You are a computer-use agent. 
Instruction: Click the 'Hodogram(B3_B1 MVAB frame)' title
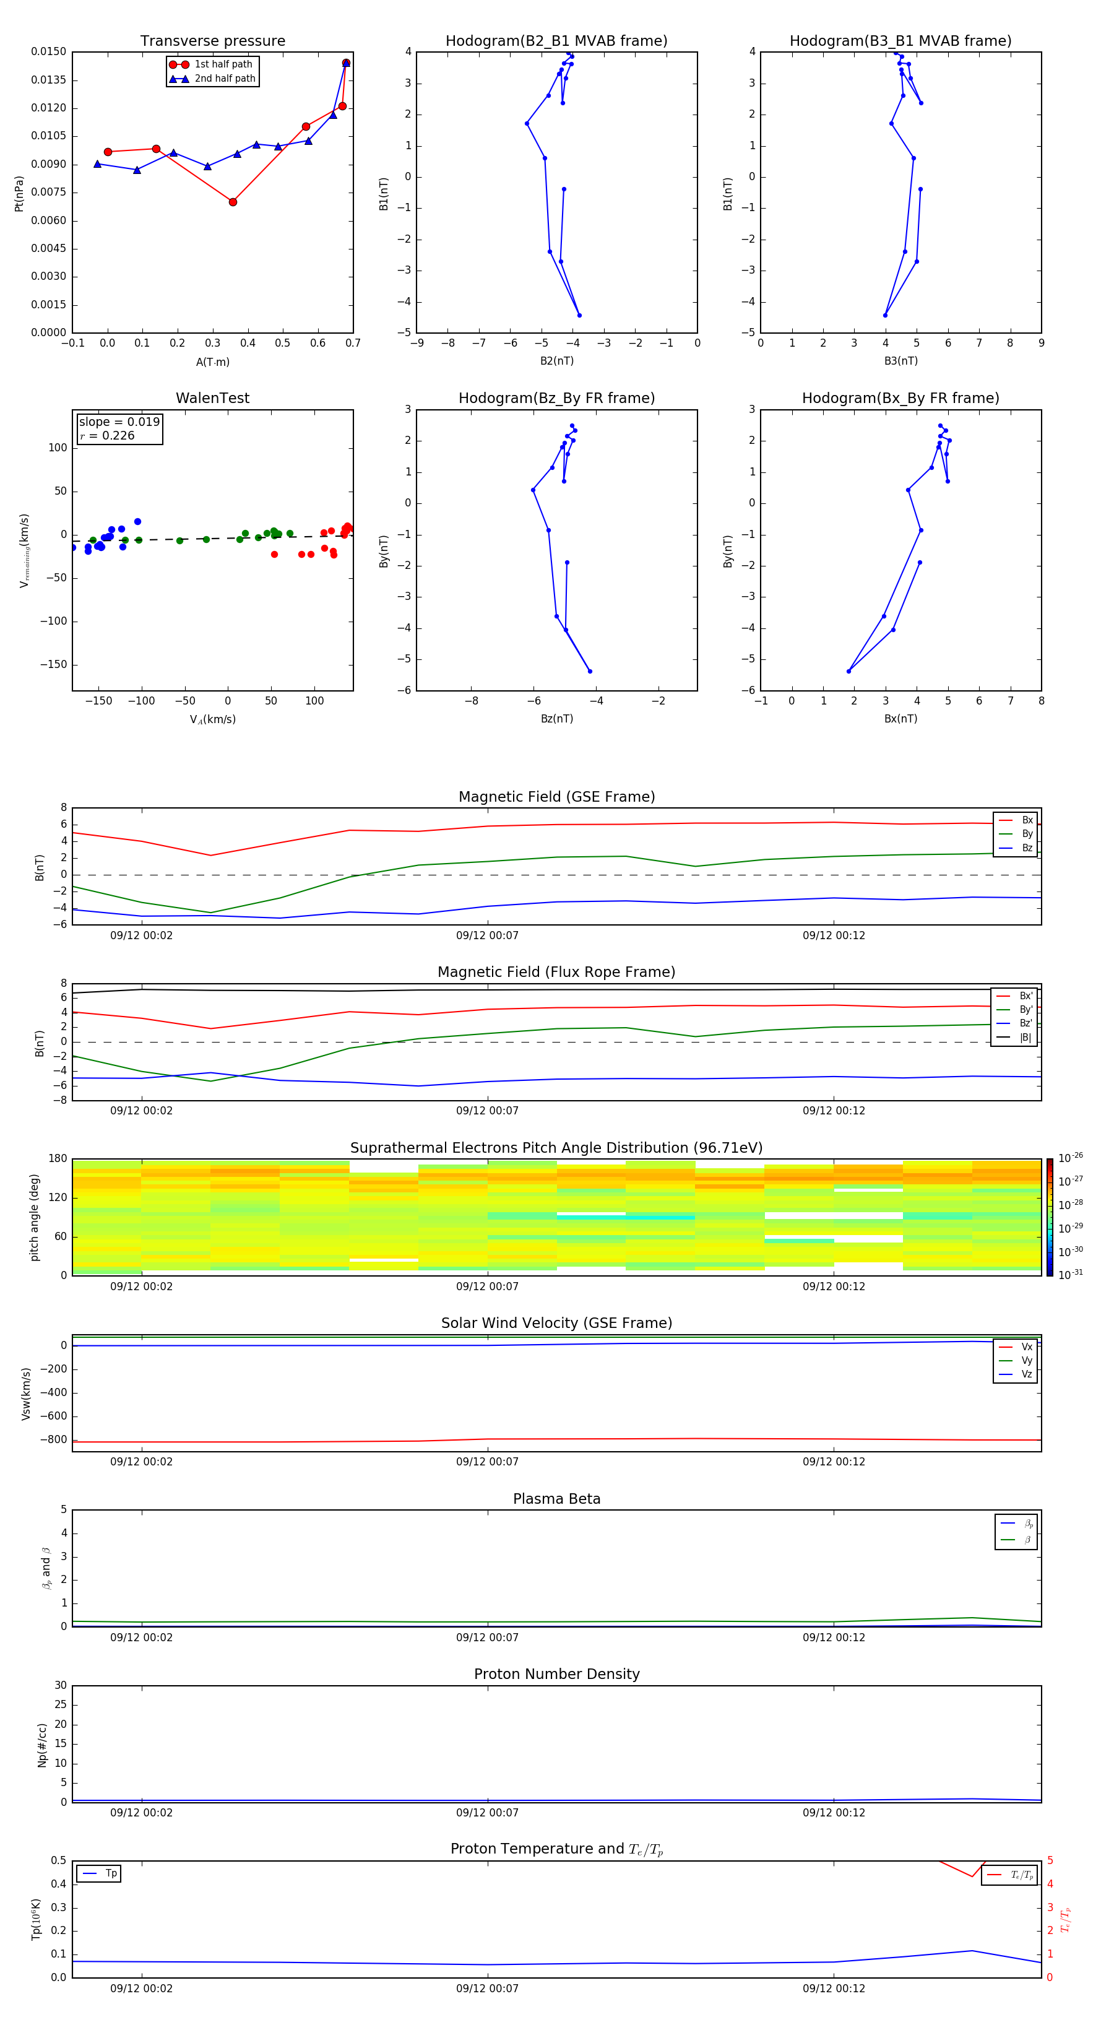[x=900, y=41]
